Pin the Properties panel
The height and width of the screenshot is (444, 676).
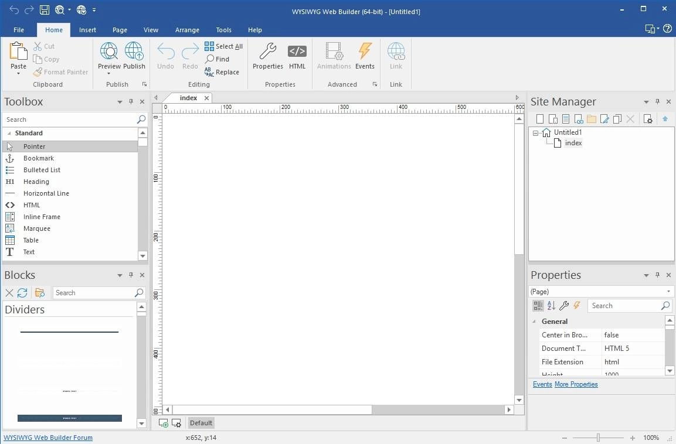(x=657, y=275)
